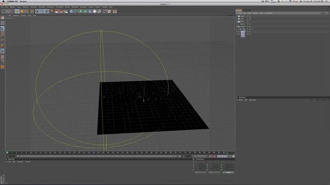Toggle the enable checkmark for Cloner
330x185 pixels.
click(x=250, y=27)
